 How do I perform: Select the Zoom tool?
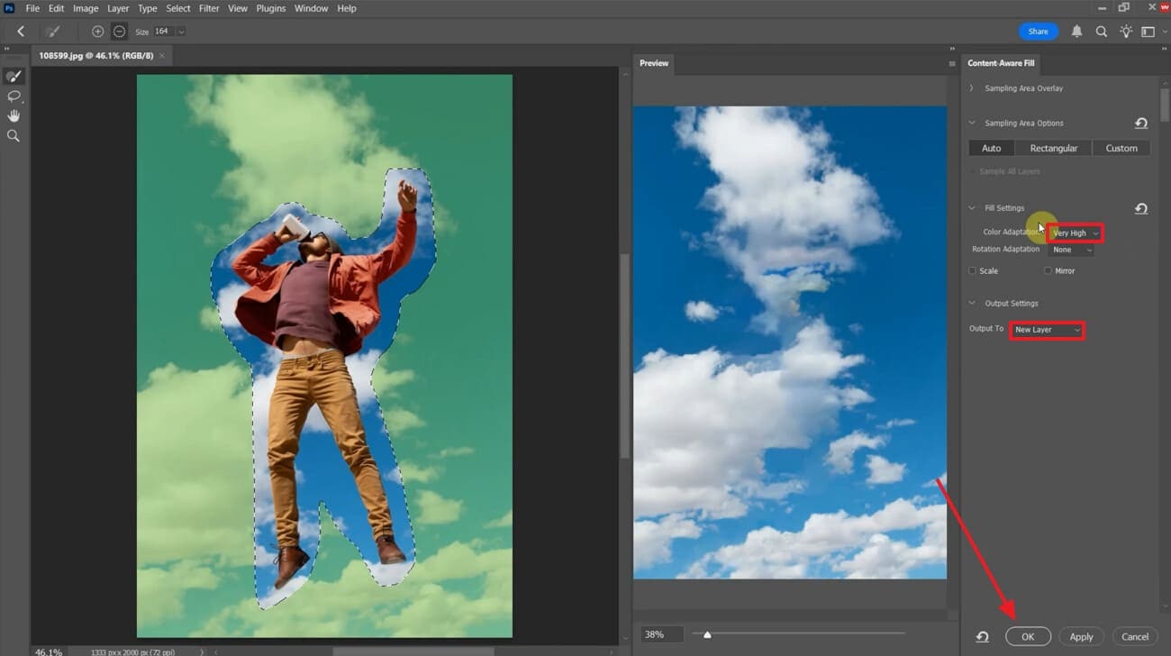point(13,135)
